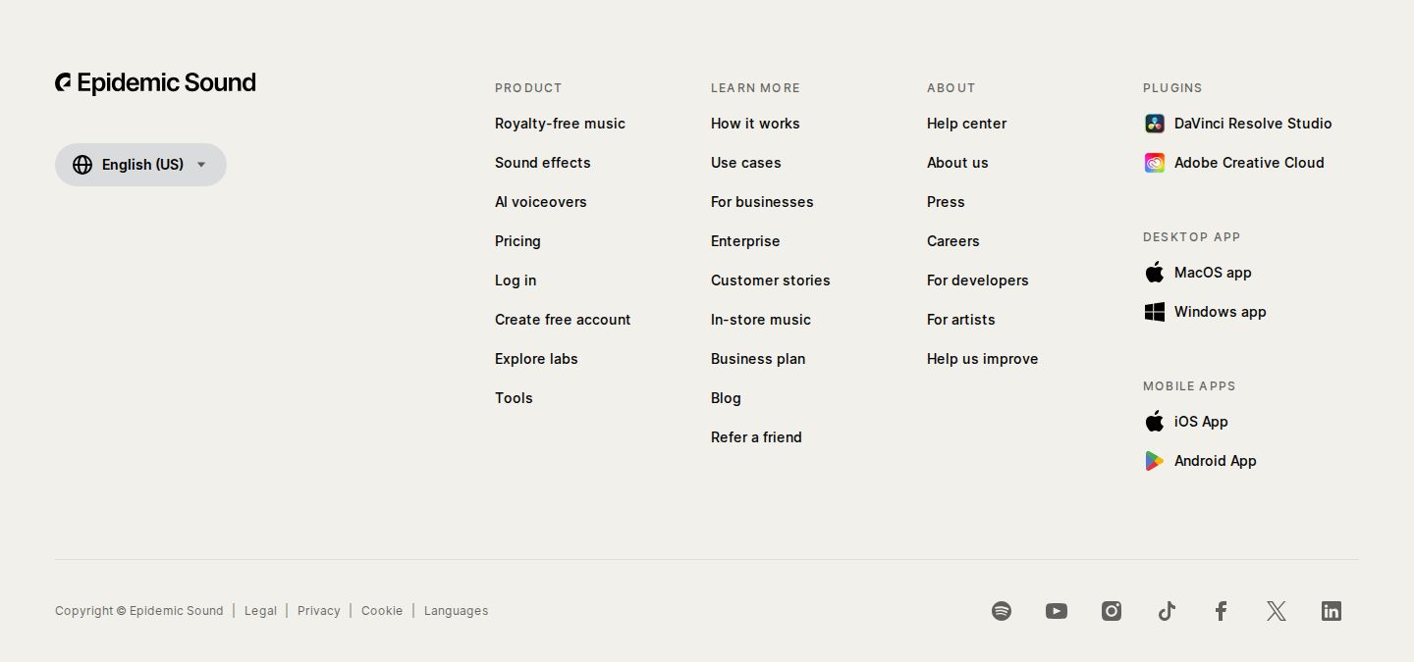
Task: Click the Windows logo beside Windows app
Action: (x=1155, y=312)
